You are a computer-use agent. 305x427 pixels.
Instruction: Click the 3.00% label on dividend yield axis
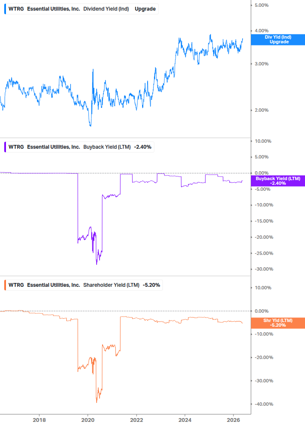[x=261, y=64]
